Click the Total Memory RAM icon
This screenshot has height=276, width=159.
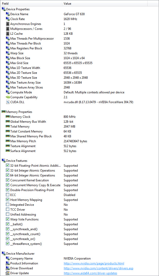pyautogui.click(x=7, y=126)
